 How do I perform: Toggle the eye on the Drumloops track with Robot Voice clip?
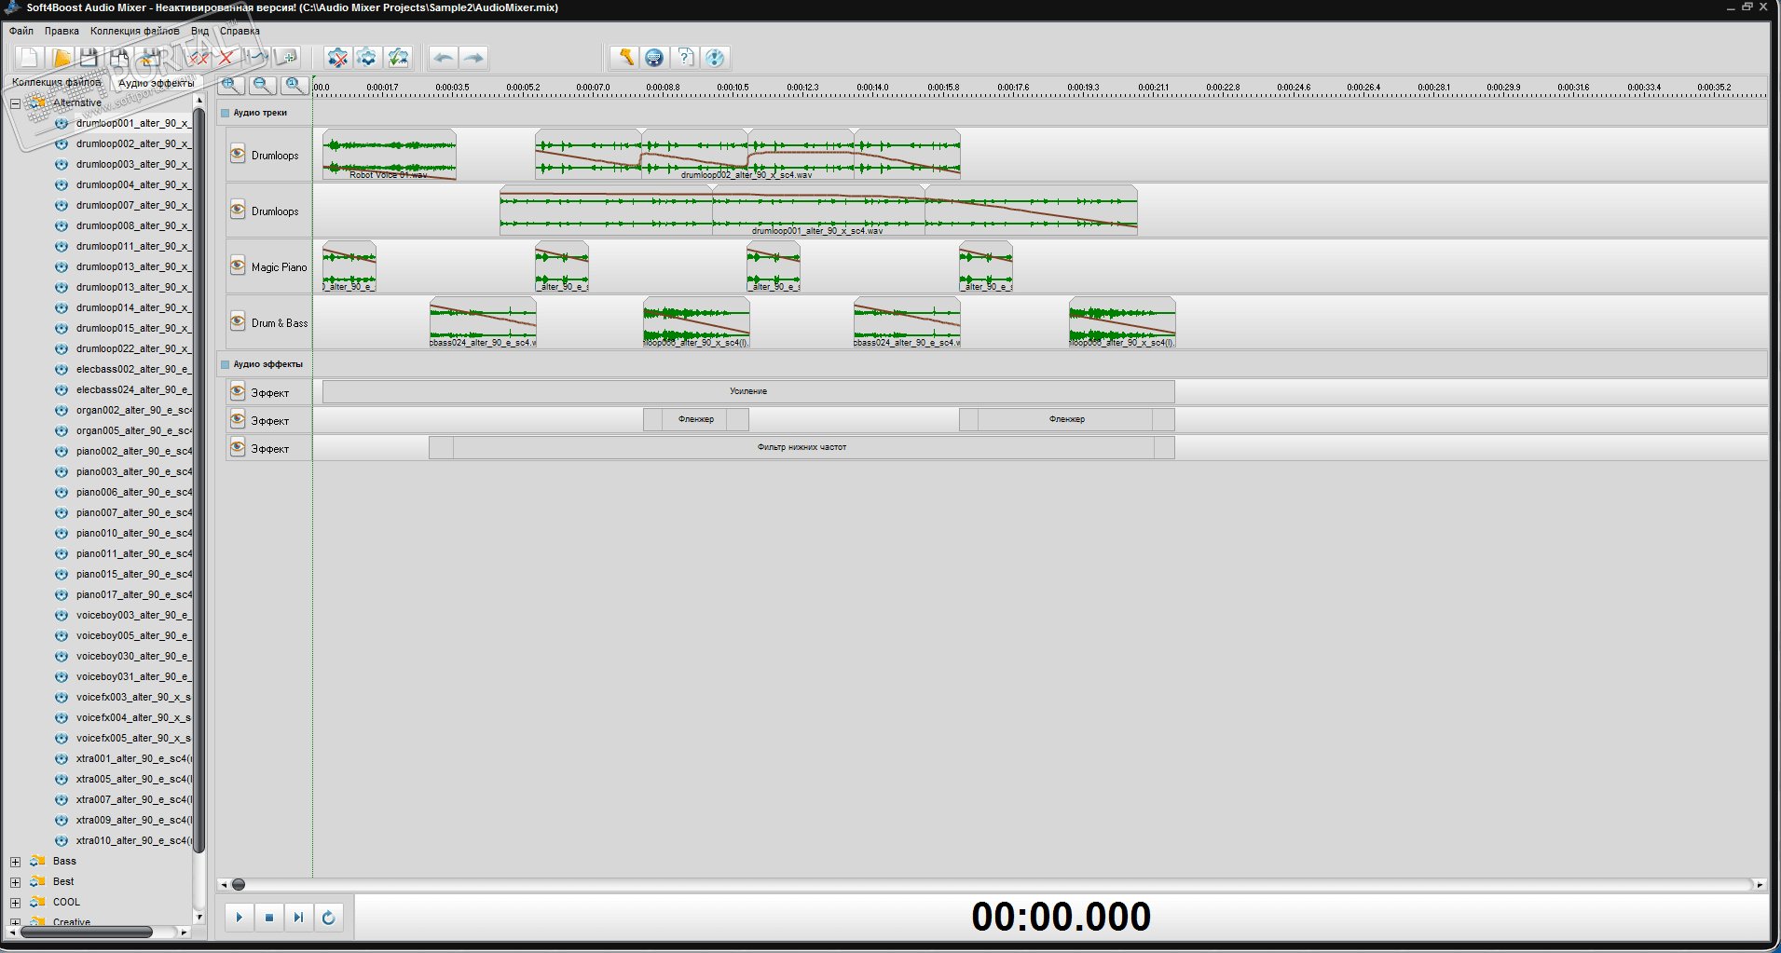(238, 155)
